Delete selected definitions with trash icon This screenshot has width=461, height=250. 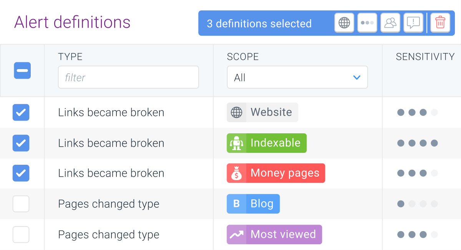(x=440, y=23)
